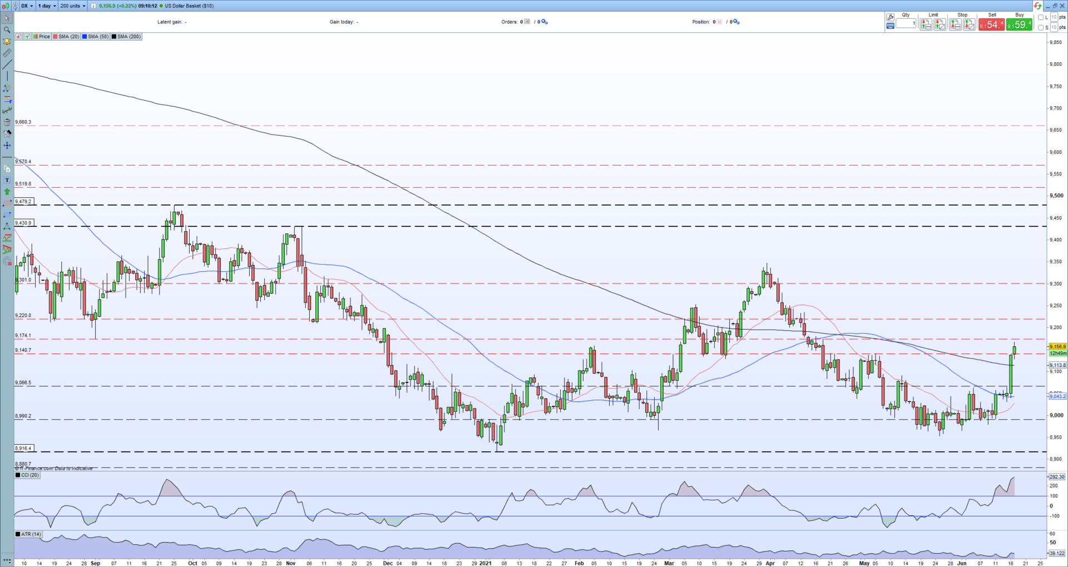
Task: Click the cancel-orders icon next to Orders
Action: point(527,22)
